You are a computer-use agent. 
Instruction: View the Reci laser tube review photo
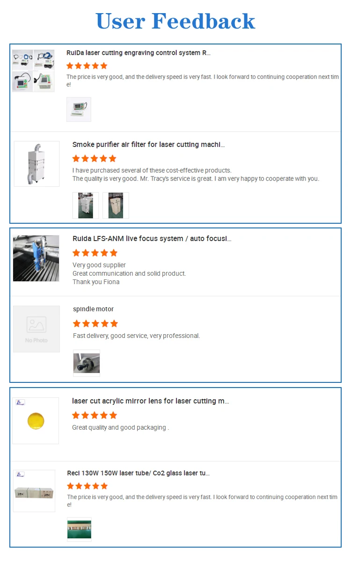coord(79,529)
